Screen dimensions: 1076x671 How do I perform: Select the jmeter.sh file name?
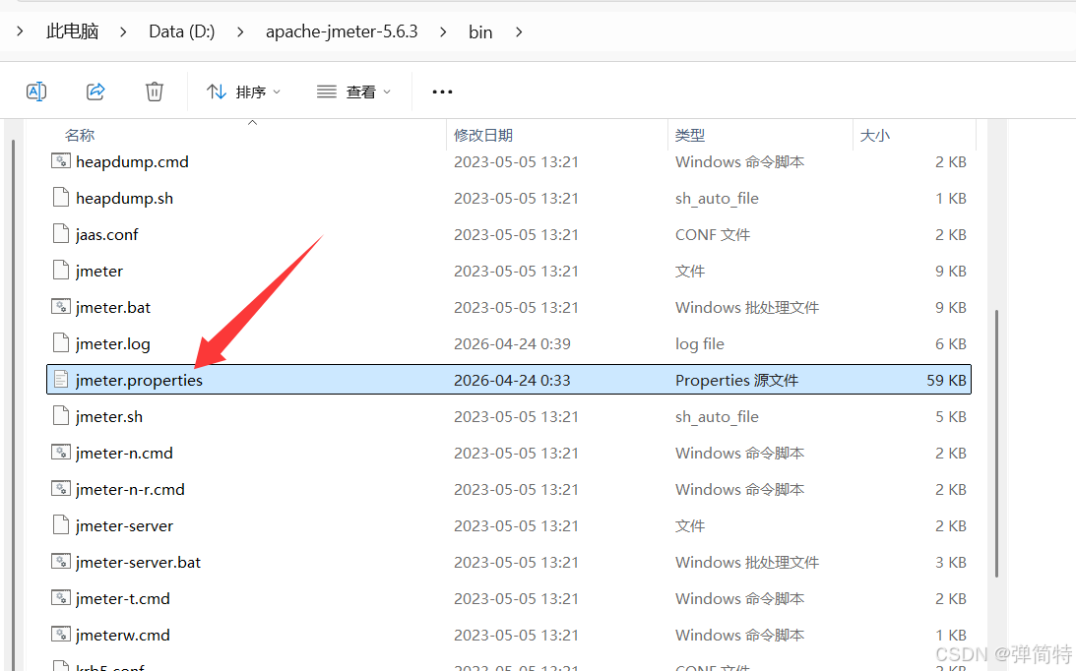[x=109, y=416]
